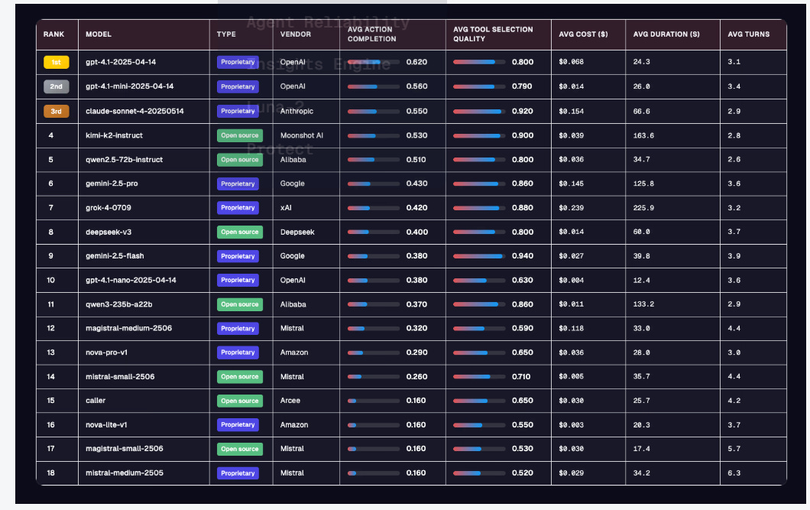
Task: Click the $0.239 cost value
Action: pyautogui.click(x=572, y=208)
